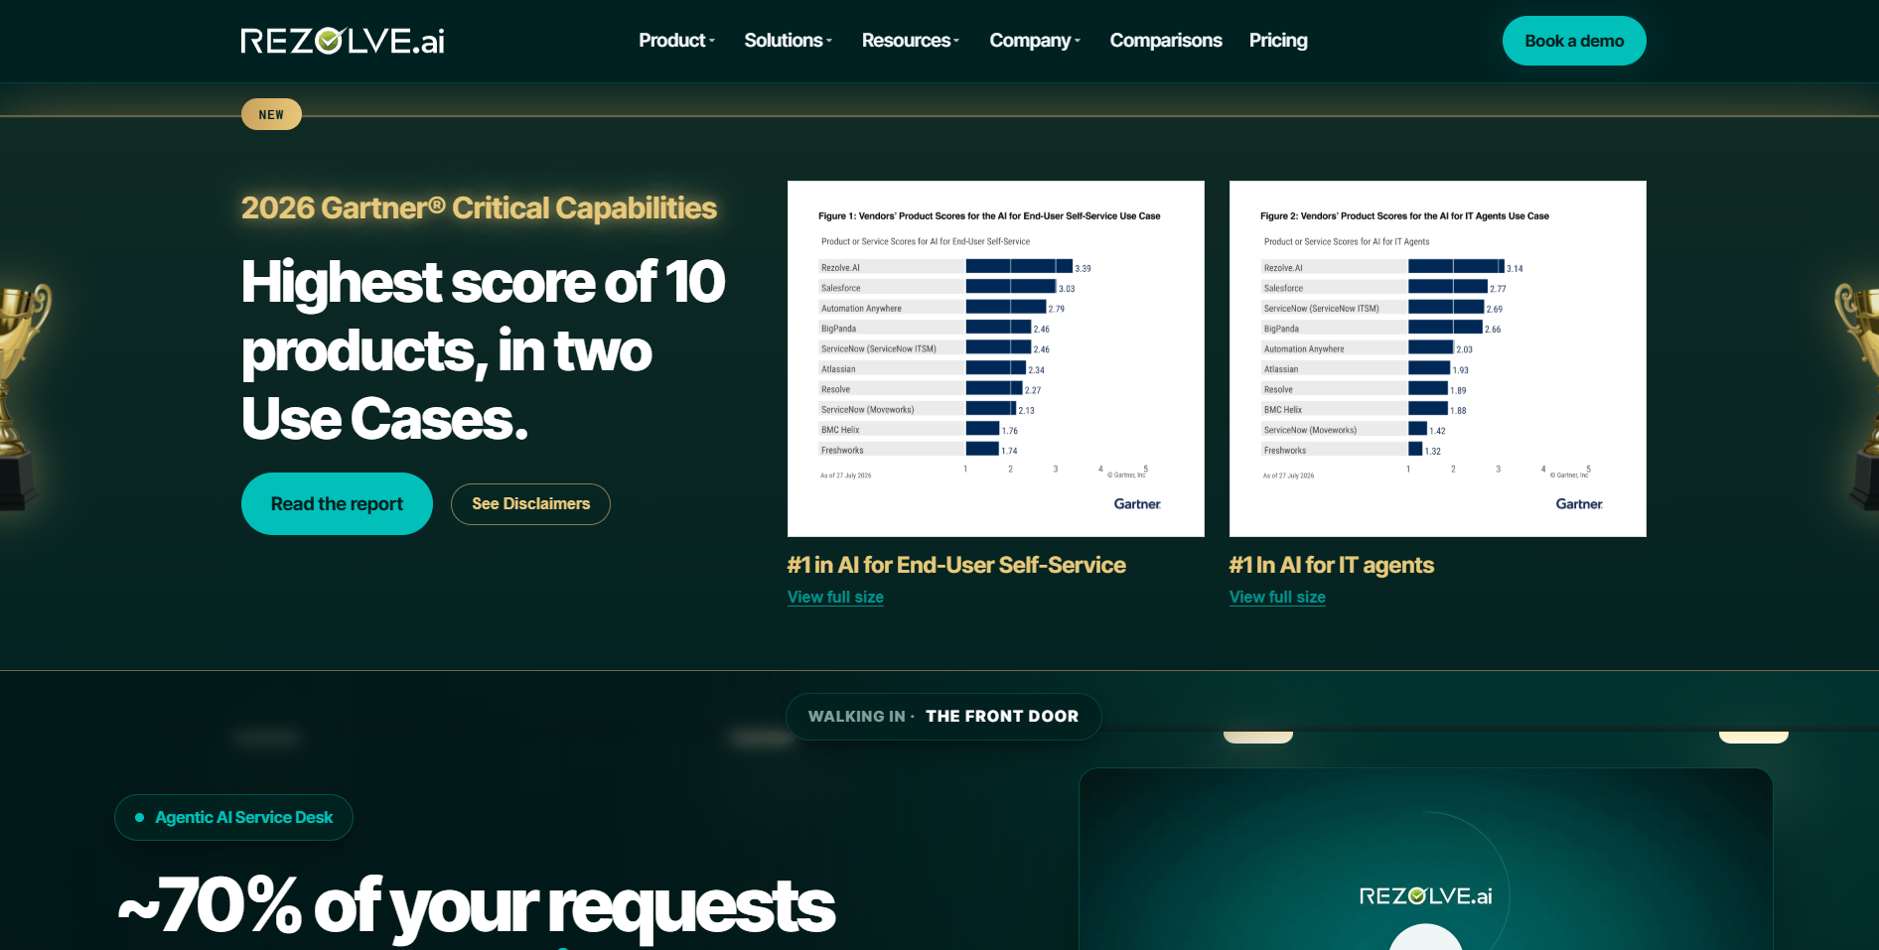Expand the Resources dropdown menu

pos(911,41)
